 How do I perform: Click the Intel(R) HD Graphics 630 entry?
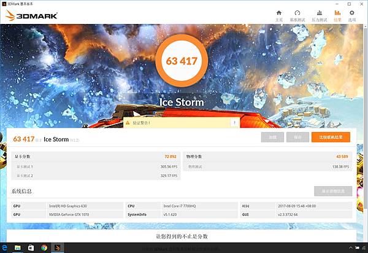pos(68,206)
